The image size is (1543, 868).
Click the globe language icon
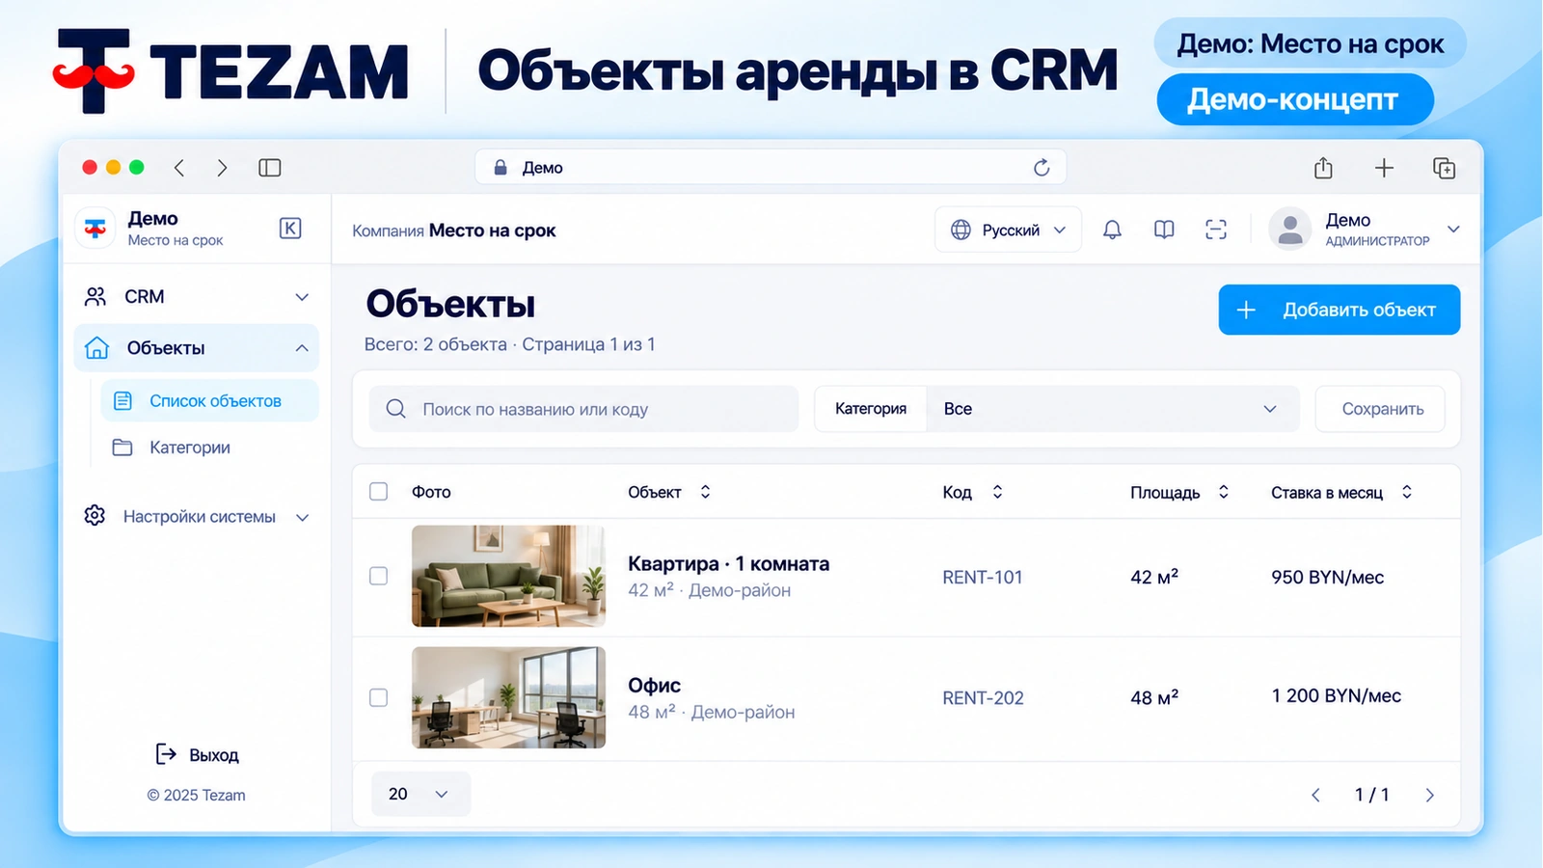click(x=961, y=230)
